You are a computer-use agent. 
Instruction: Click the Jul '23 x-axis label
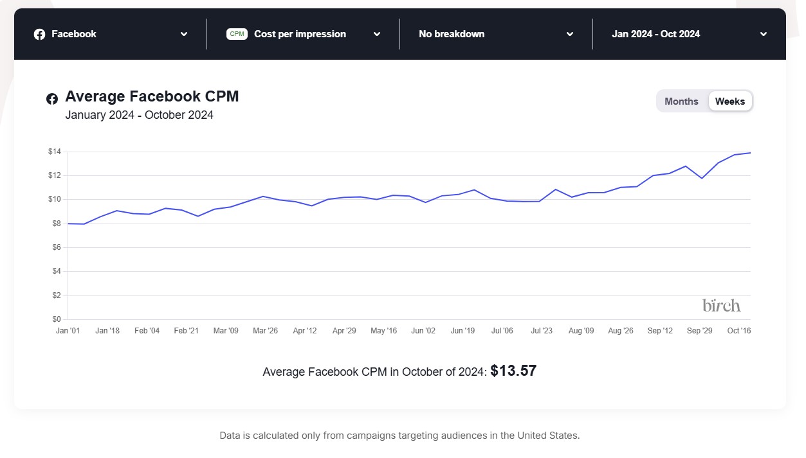(542, 331)
